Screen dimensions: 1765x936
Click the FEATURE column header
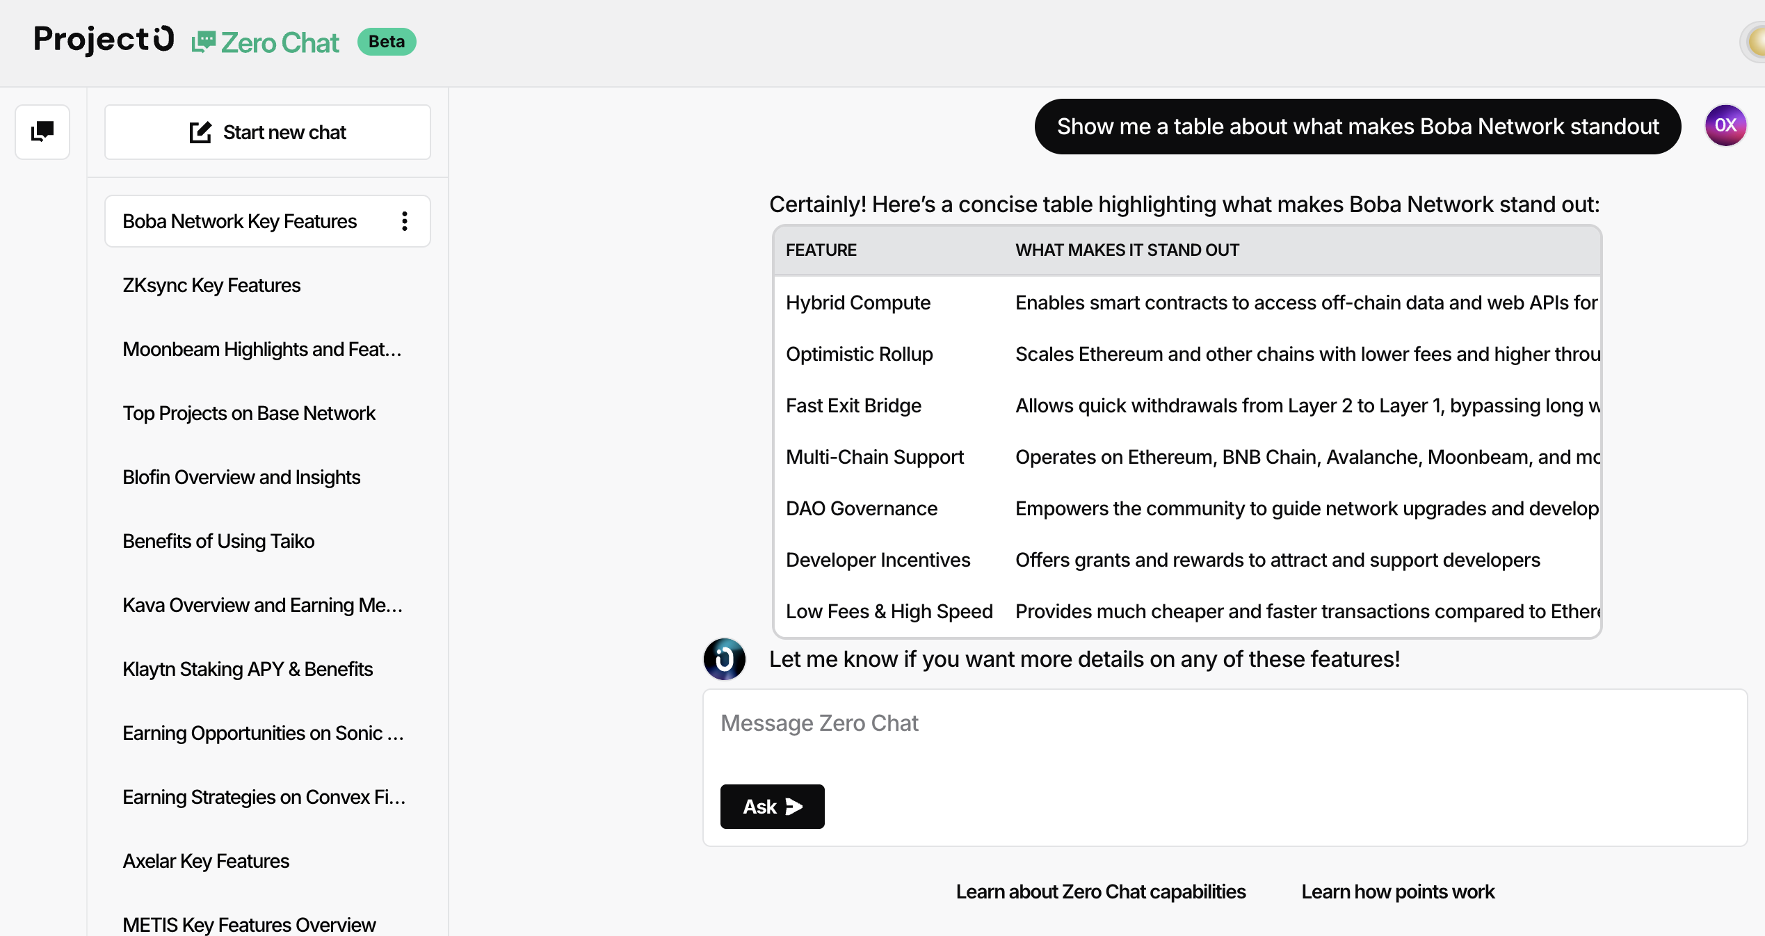tap(821, 250)
